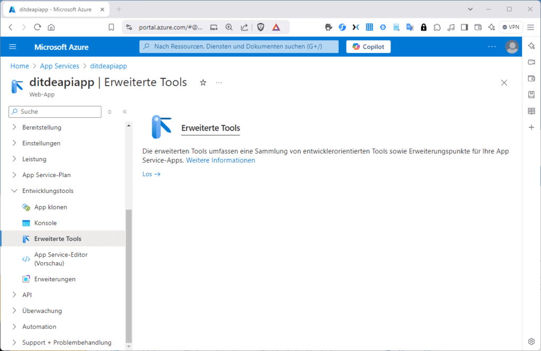This screenshot has height=351, width=541.
Task: Open the zoom magnifier in address bar
Action: click(229, 27)
